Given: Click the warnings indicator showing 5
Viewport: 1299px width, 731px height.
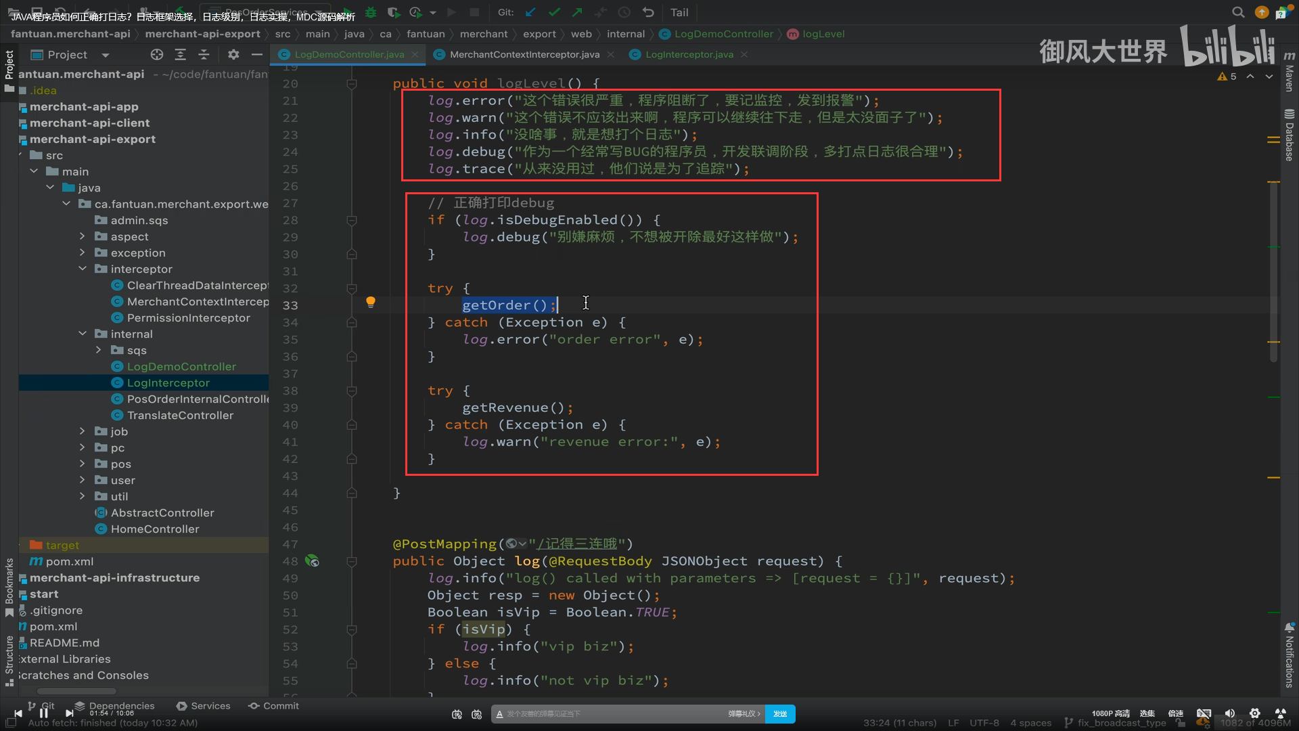Looking at the screenshot, I should click(1227, 76).
